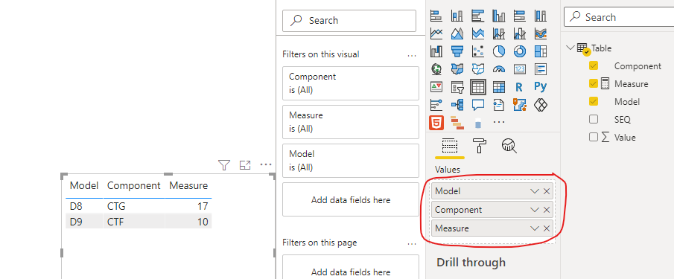Choose the Gauge visual
The height and width of the screenshot is (279, 674).
[x=499, y=69]
